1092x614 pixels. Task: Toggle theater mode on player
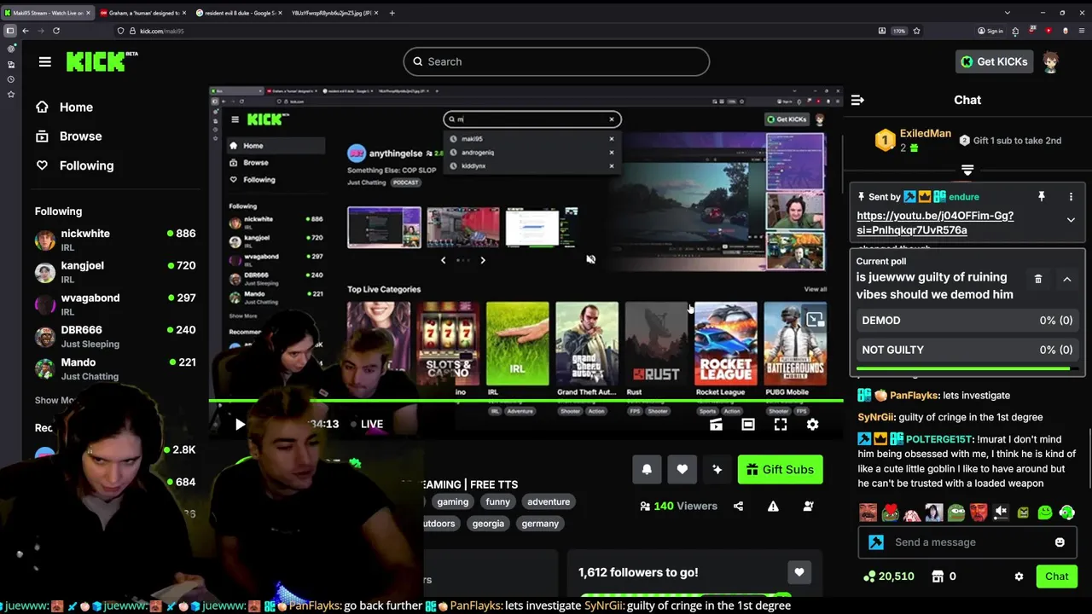pyautogui.click(x=748, y=425)
